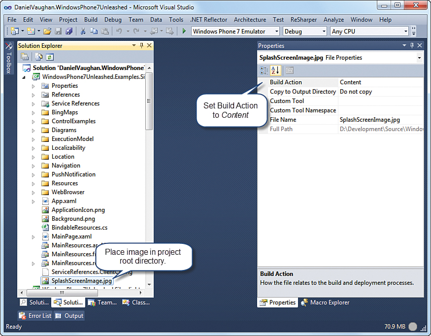
Task: Open the SplashScreenImage.jpg File Properties object dropdown
Action: 419,58
